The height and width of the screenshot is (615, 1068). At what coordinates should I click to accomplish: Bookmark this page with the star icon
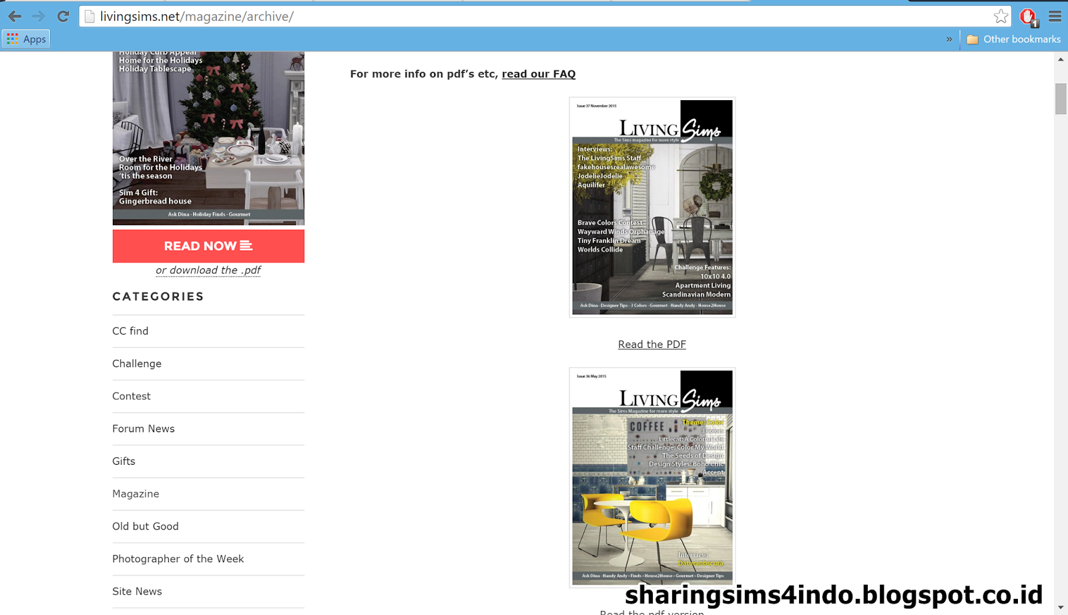[1000, 16]
